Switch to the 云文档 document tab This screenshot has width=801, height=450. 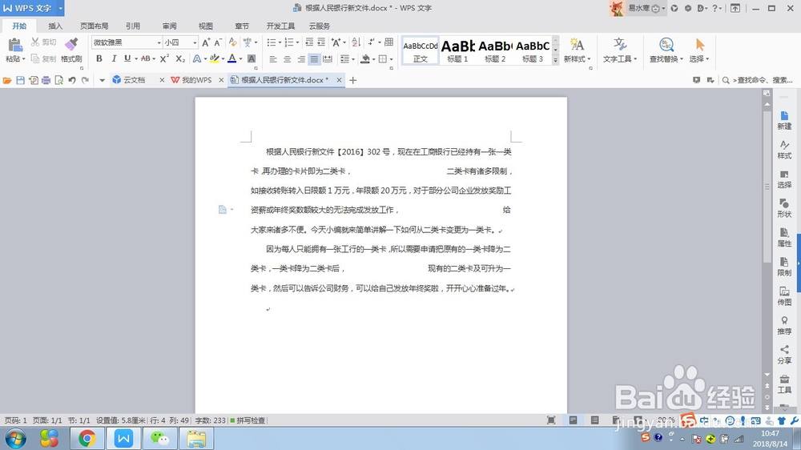coord(134,80)
